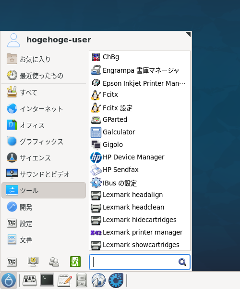Viewport: 240px width, 289px height.
Task: Open the notepad text editor launcher
Action: [x=65, y=280]
